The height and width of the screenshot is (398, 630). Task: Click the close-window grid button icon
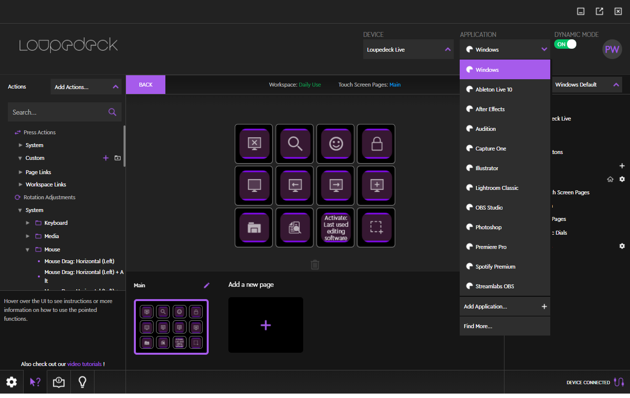pyautogui.click(x=254, y=144)
